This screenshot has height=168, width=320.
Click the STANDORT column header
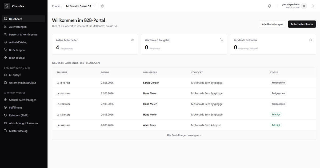197,73
